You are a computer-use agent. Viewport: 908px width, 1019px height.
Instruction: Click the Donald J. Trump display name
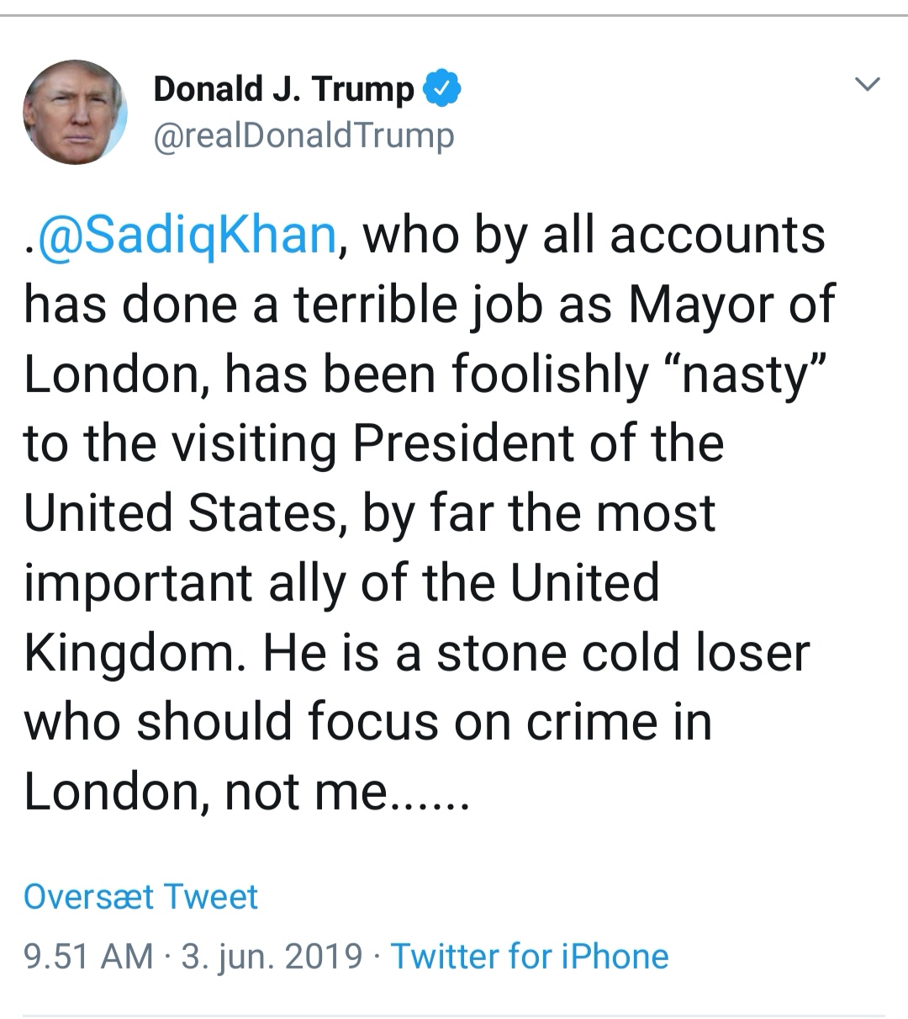point(283,89)
